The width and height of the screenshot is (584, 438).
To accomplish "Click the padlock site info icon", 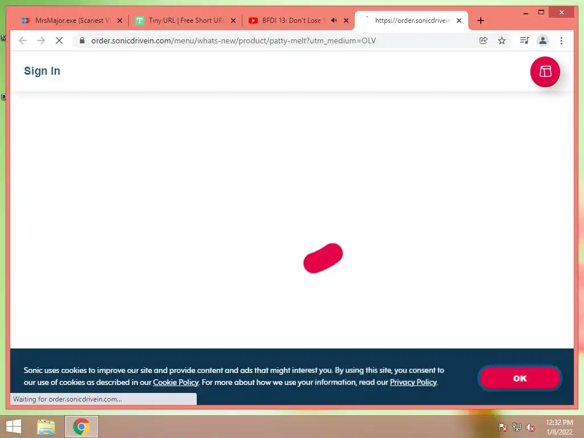I will [x=82, y=40].
